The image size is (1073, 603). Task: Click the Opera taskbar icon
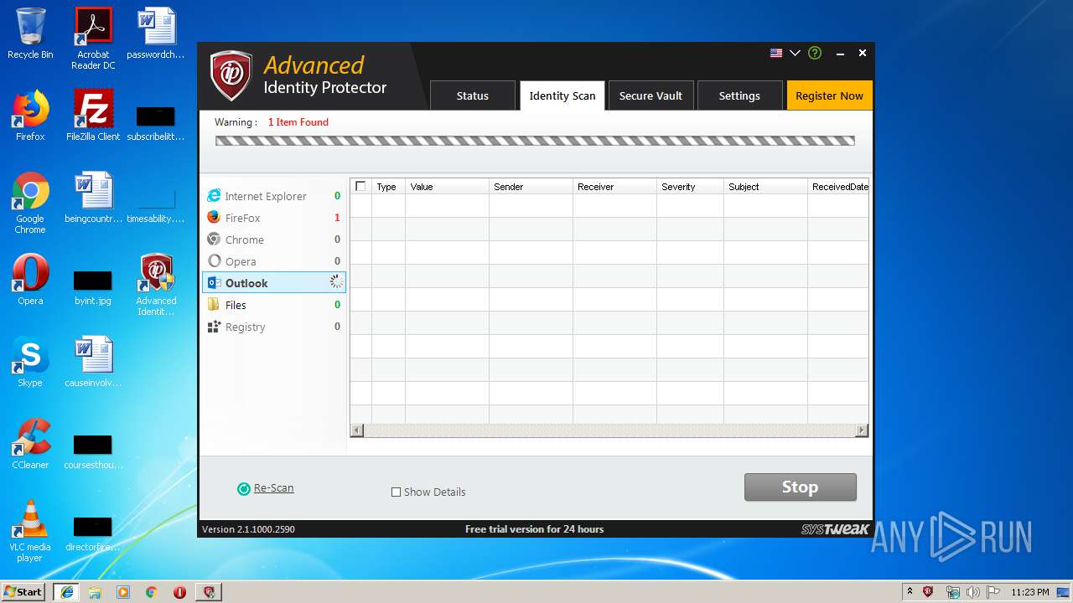[x=179, y=591]
